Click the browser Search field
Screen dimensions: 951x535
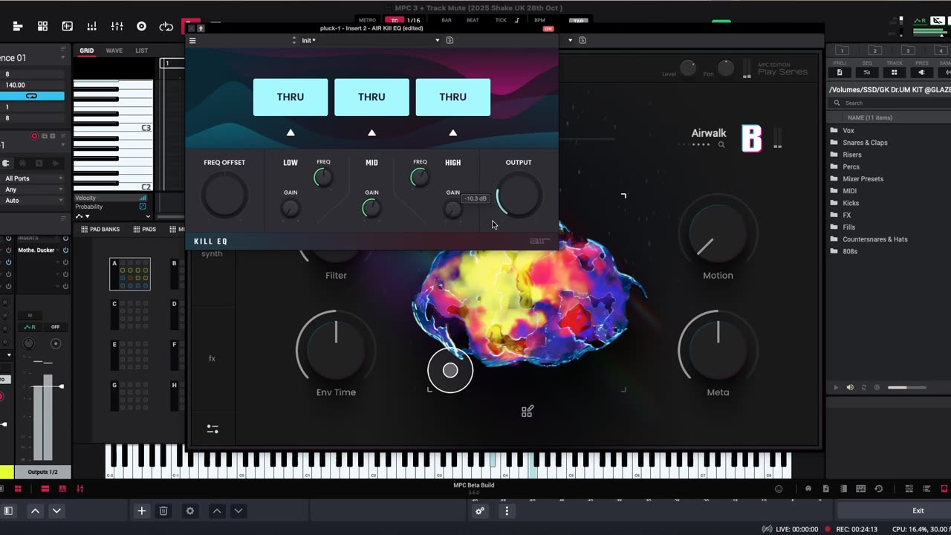[889, 103]
